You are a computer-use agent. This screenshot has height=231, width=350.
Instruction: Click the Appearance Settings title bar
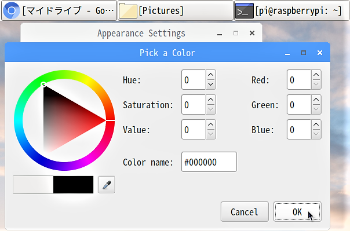click(141, 33)
